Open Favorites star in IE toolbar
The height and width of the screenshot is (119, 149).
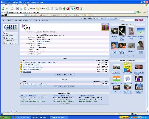point(41,9)
